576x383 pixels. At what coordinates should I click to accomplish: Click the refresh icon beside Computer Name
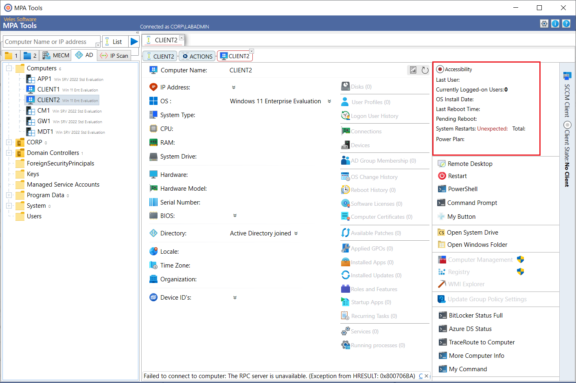point(425,70)
